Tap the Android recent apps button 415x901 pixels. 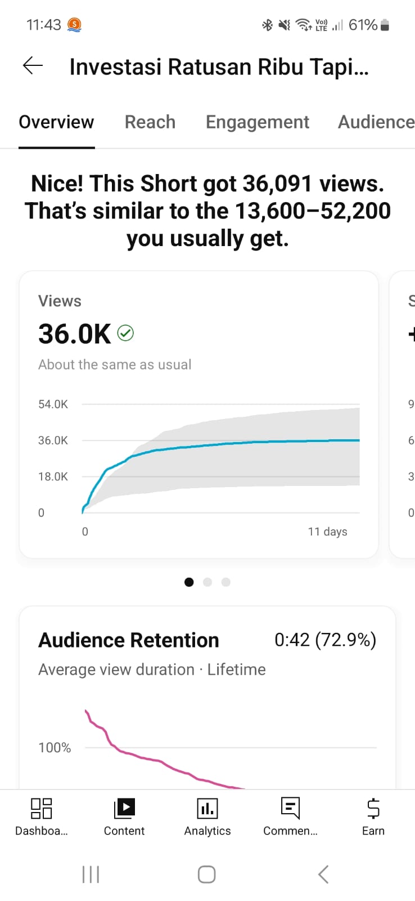coord(91,875)
